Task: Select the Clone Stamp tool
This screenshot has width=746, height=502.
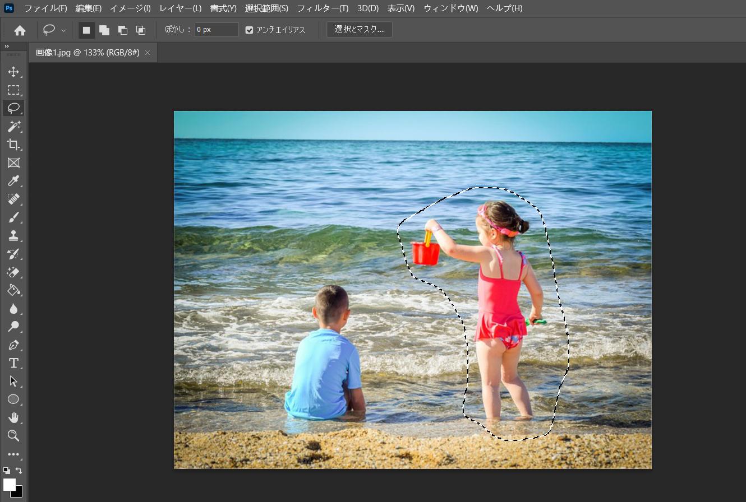Action: point(13,235)
